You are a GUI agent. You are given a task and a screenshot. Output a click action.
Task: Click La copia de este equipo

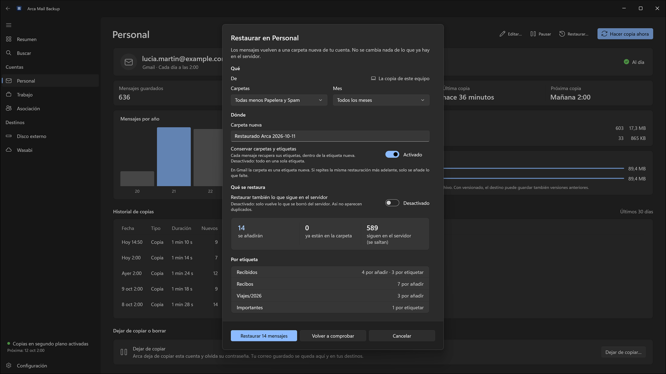(400, 78)
